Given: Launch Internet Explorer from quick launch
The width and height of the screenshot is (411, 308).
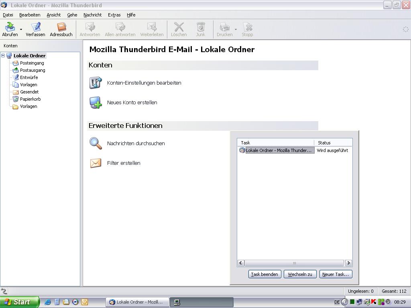Looking at the screenshot, I should point(47,302).
